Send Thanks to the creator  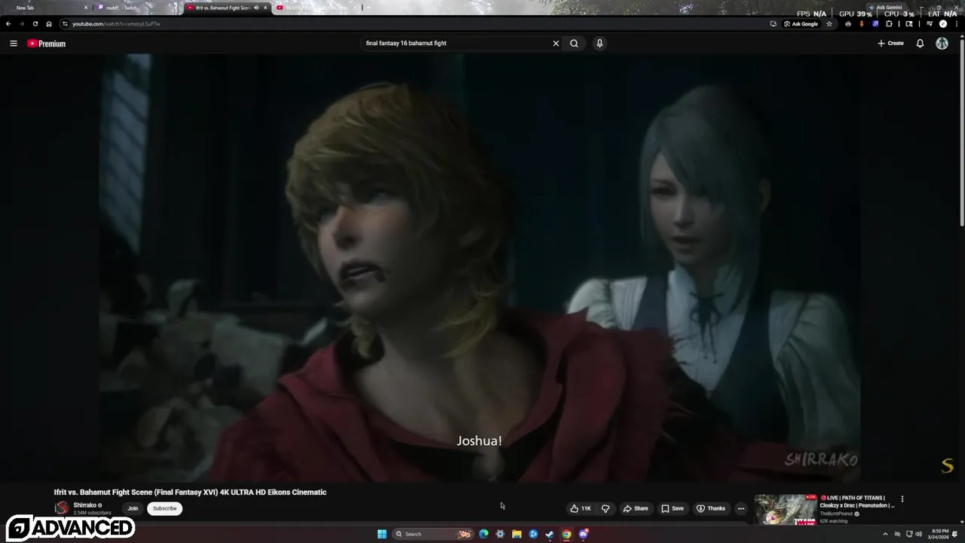click(x=711, y=508)
